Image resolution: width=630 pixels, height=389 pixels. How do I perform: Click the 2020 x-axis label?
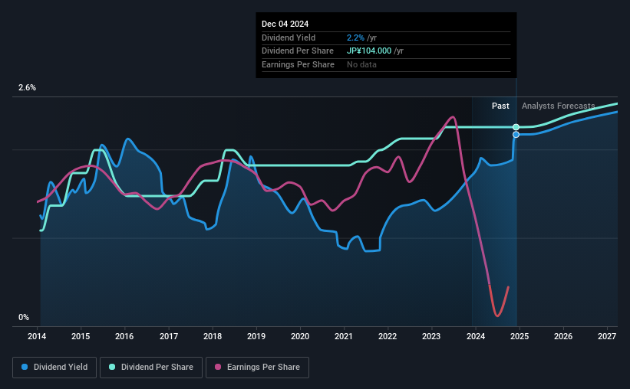(x=300, y=336)
